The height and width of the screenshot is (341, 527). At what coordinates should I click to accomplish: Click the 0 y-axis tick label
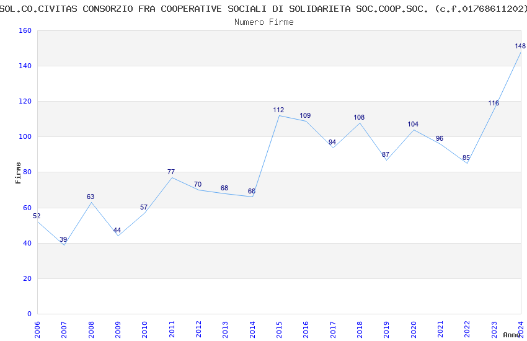pyautogui.click(x=30, y=314)
